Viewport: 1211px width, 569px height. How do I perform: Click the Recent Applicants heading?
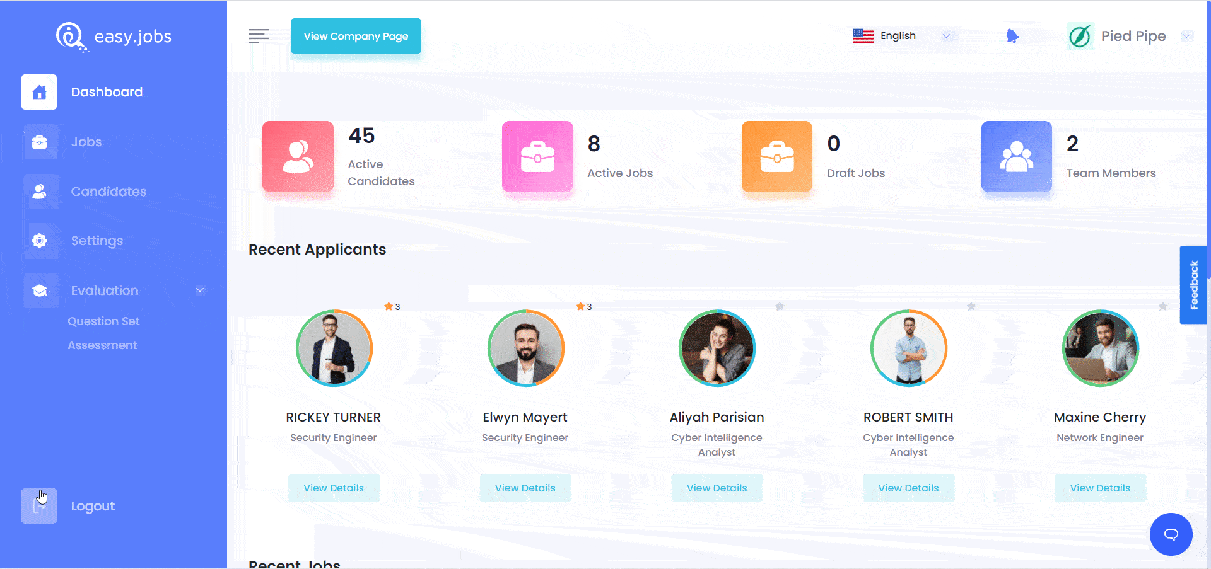point(317,250)
